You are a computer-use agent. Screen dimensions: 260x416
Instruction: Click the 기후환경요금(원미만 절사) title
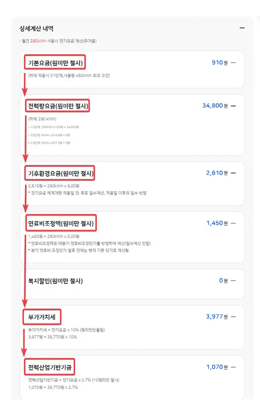click(61, 174)
